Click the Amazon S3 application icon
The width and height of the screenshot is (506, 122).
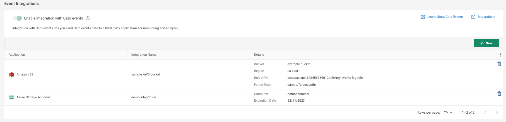[x=12, y=74]
